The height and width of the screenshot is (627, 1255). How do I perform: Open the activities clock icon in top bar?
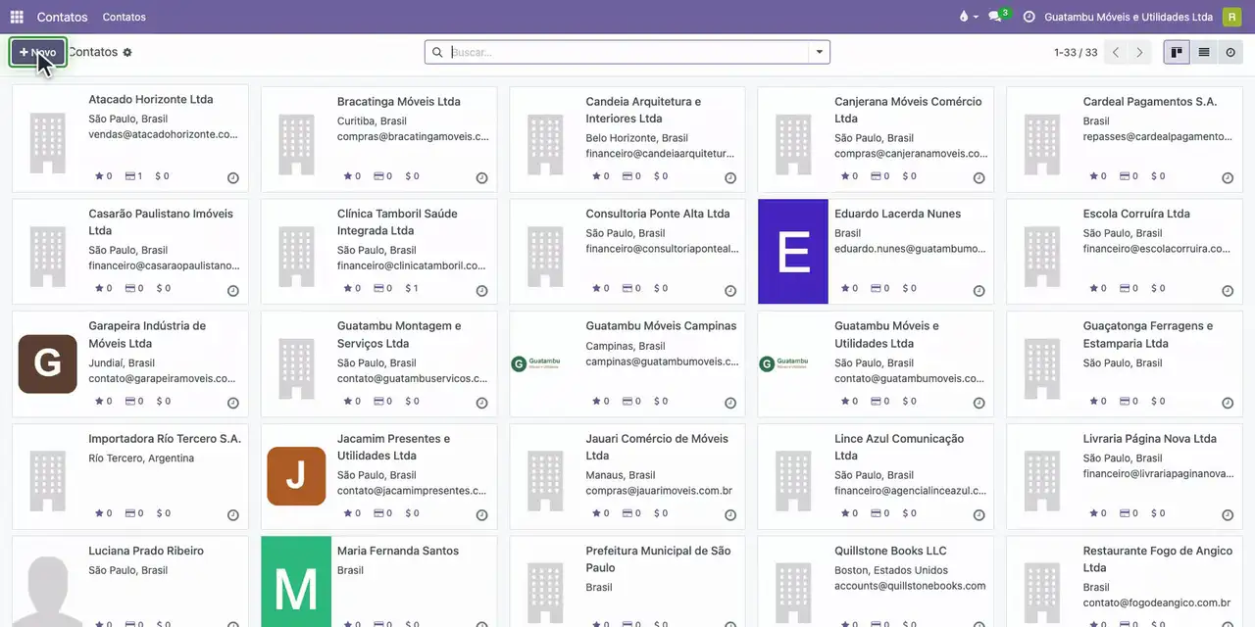coord(1029,17)
